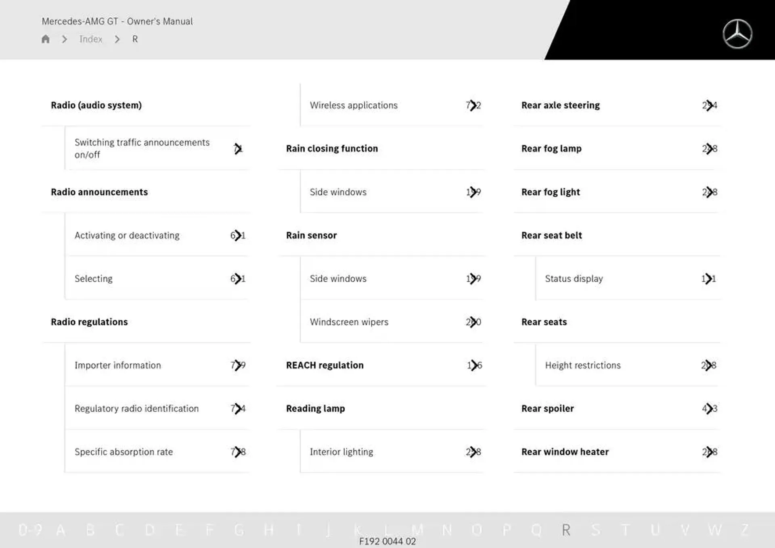This screenshot has width=775, height=548.
Task: Click the Index breadcrumb link
Action: click(91, 39)
